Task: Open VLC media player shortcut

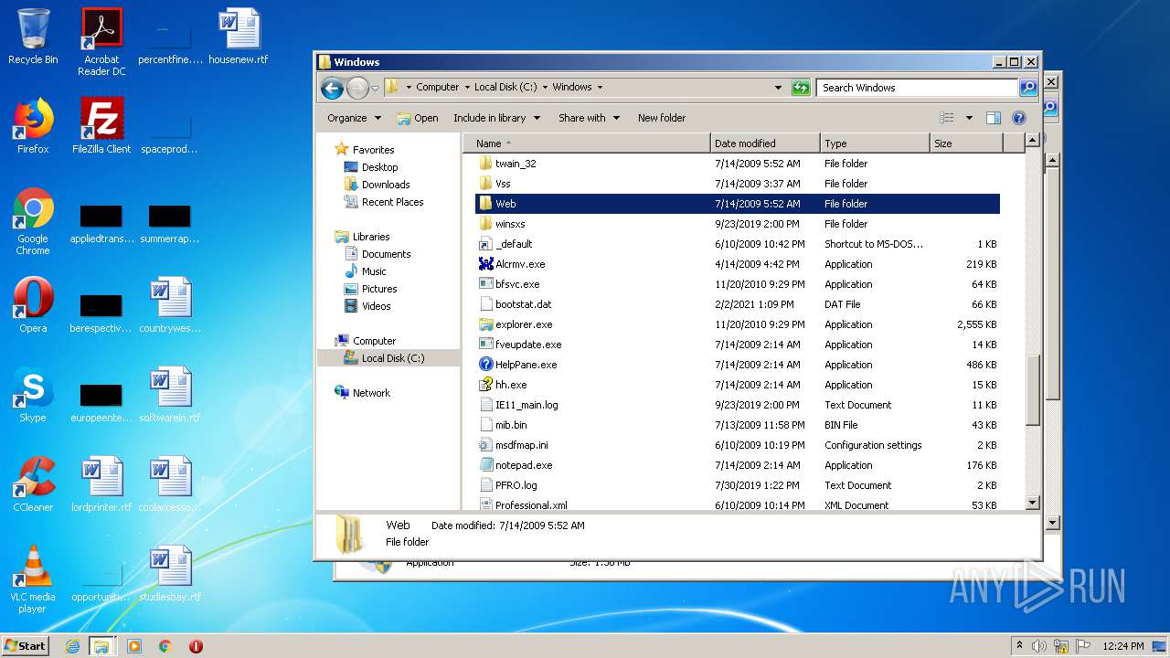Action: [x=33, y=579]
